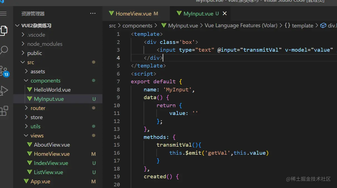The width and height of the screenshot is (337, 188).
Task: Select App.vue in the Explorer
Action: [40, 181]
